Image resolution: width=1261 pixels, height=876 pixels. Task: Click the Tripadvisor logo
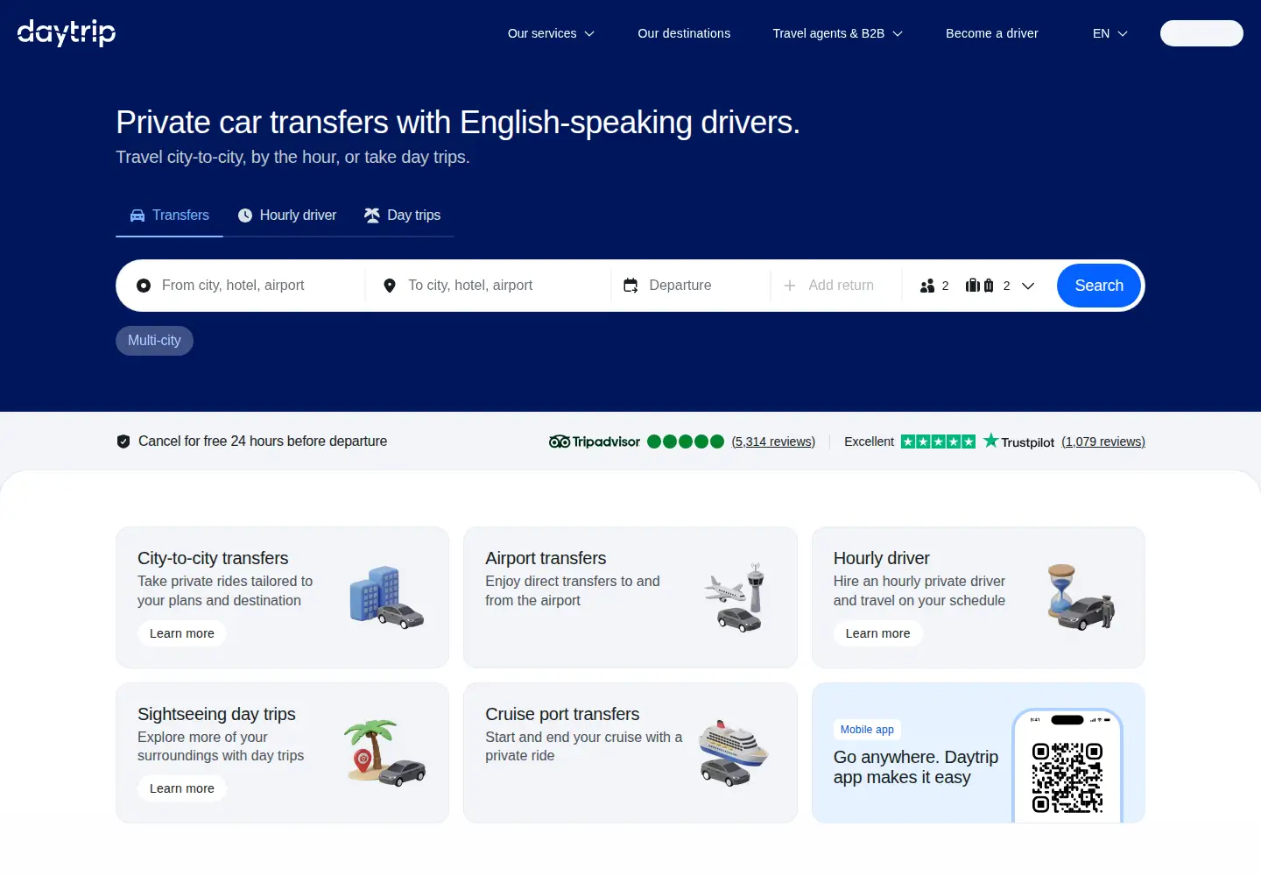pyautogui.click(x=595, y=442)
